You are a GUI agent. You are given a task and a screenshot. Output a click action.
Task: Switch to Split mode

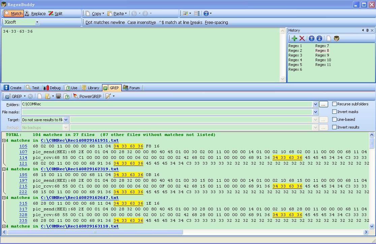coord(55,13)
